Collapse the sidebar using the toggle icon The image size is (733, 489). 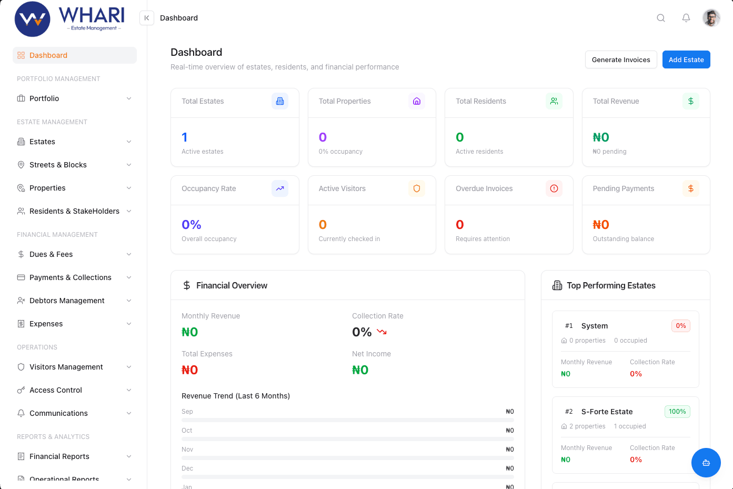pyautogui.click(x=146, y=17)
